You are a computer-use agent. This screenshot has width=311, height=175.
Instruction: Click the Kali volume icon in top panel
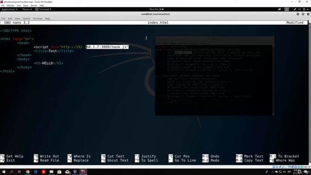(x=299, y=9)
